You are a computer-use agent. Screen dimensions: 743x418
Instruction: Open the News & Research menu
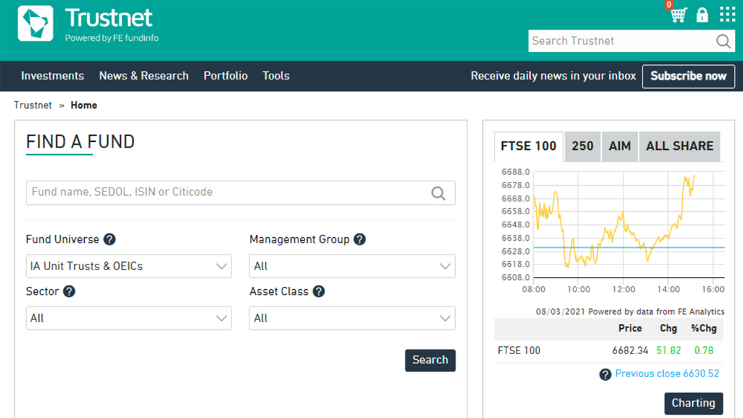(144, 76)
